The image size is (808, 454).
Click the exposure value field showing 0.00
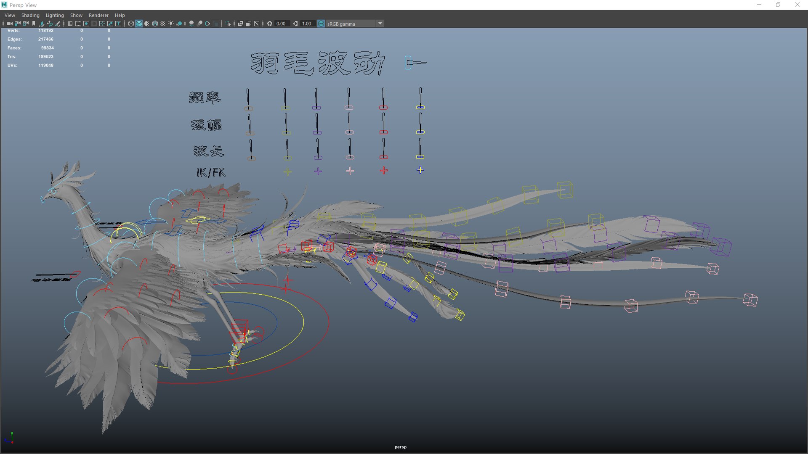282,24
